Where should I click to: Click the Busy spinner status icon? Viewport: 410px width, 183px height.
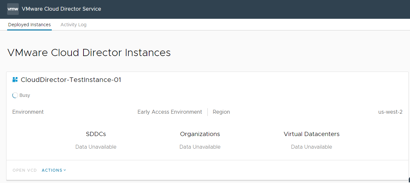click(15, 95)
